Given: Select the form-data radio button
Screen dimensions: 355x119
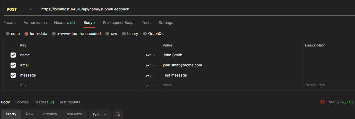Looking at the screenshot, I should [x=27, y=34].
